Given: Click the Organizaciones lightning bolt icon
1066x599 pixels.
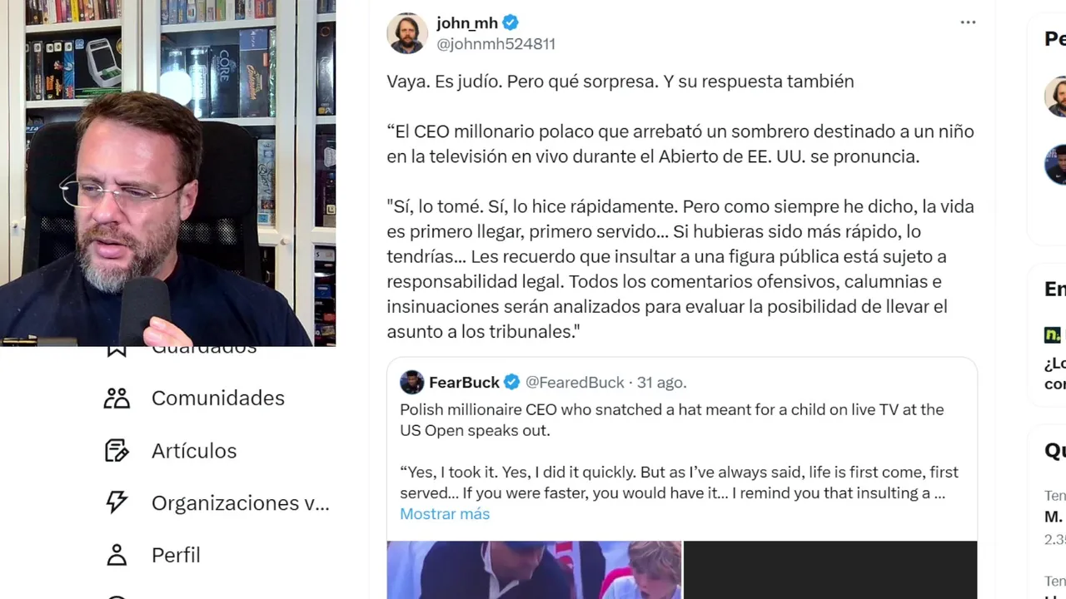Looking at the screenshot, I should (117, 502).
